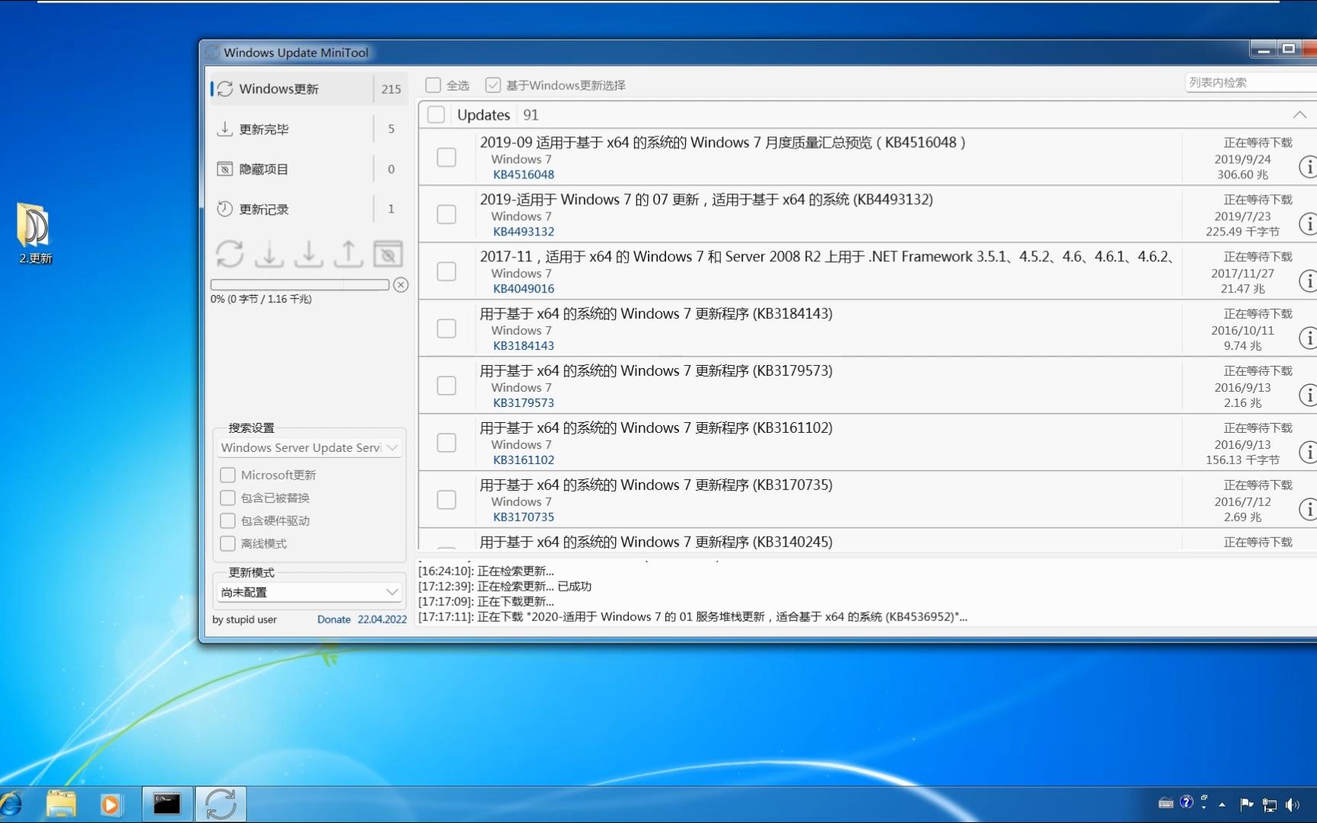Click the 列表内检索 search field

(x=1251, y=82)
